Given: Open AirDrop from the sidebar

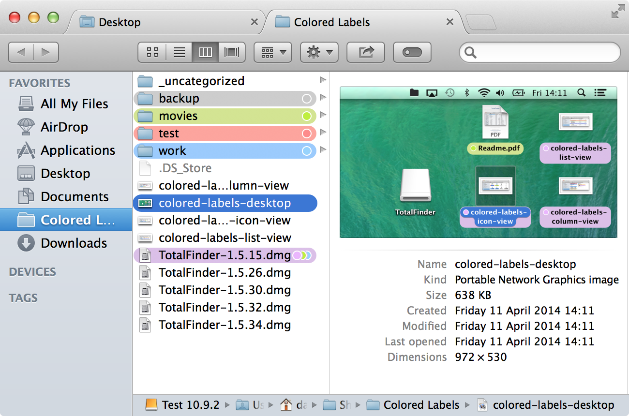Looking at the screenshot, I should coord(64,127).
